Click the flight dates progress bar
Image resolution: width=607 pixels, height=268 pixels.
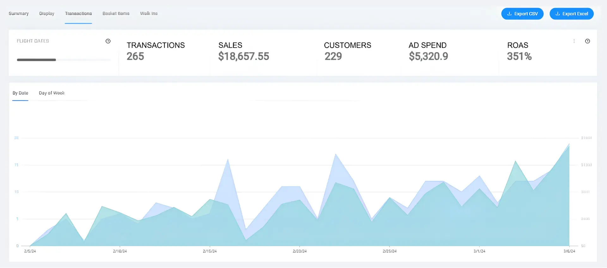(x=64, y=60)
